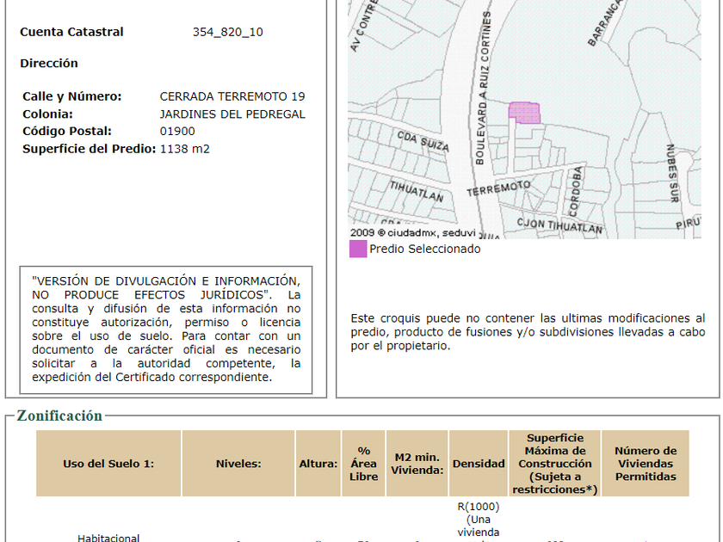Click the highlighted pink parcel on map
The image size is (723, 542).
525,113
